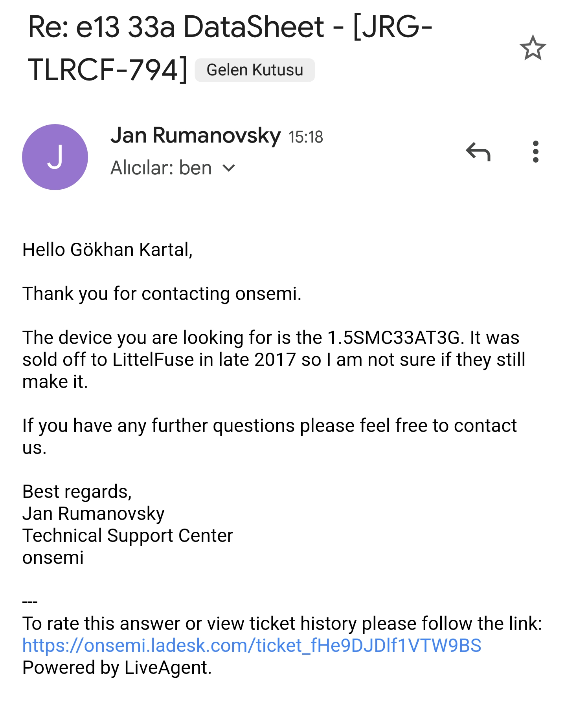Expand recipient details chevron next to ben

pyautogui.click(x=229, y=168)
